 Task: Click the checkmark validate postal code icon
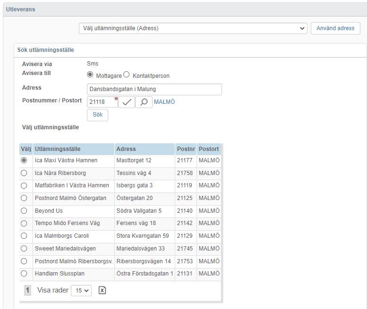pos(127,102)
